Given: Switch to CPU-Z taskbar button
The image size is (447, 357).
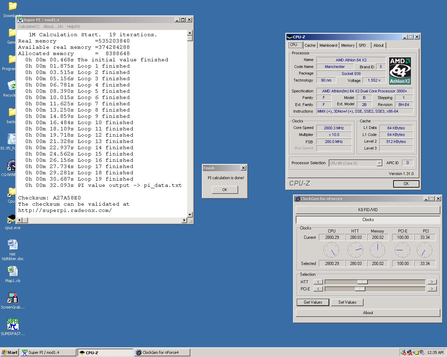Looking at the screenshot, I should pos(105,352).
